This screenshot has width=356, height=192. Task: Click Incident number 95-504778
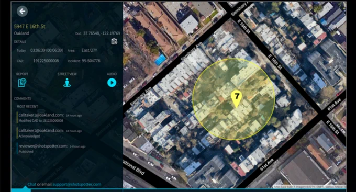point(91,61)
